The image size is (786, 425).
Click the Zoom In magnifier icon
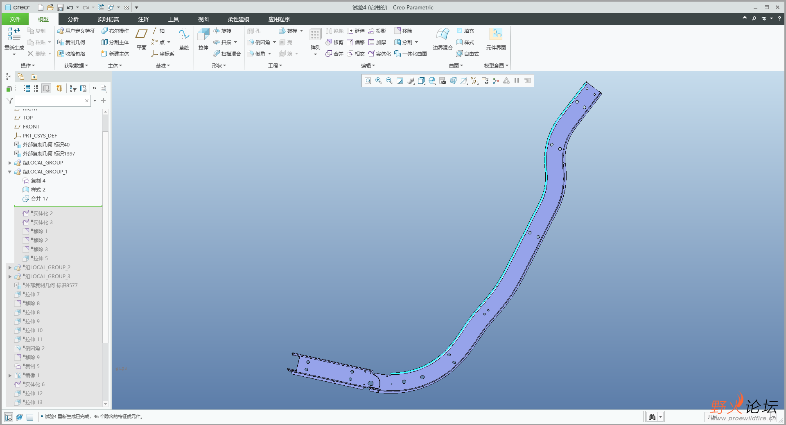pos(379,81)
